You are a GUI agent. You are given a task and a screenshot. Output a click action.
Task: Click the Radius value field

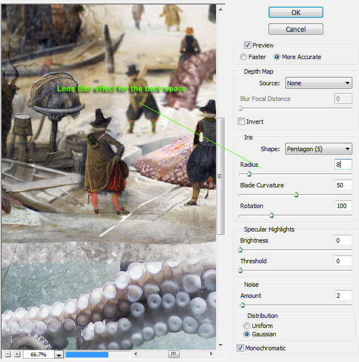pos(343,165)
